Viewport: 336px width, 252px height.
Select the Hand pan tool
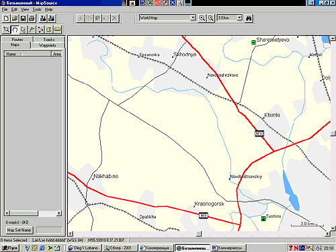(x=15, y=30)
